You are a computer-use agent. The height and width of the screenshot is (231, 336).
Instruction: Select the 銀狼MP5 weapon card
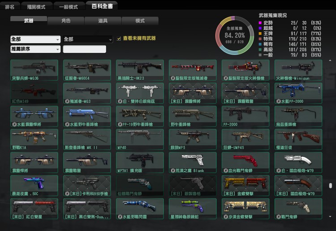pyautogui.click(x=193, y=139)
